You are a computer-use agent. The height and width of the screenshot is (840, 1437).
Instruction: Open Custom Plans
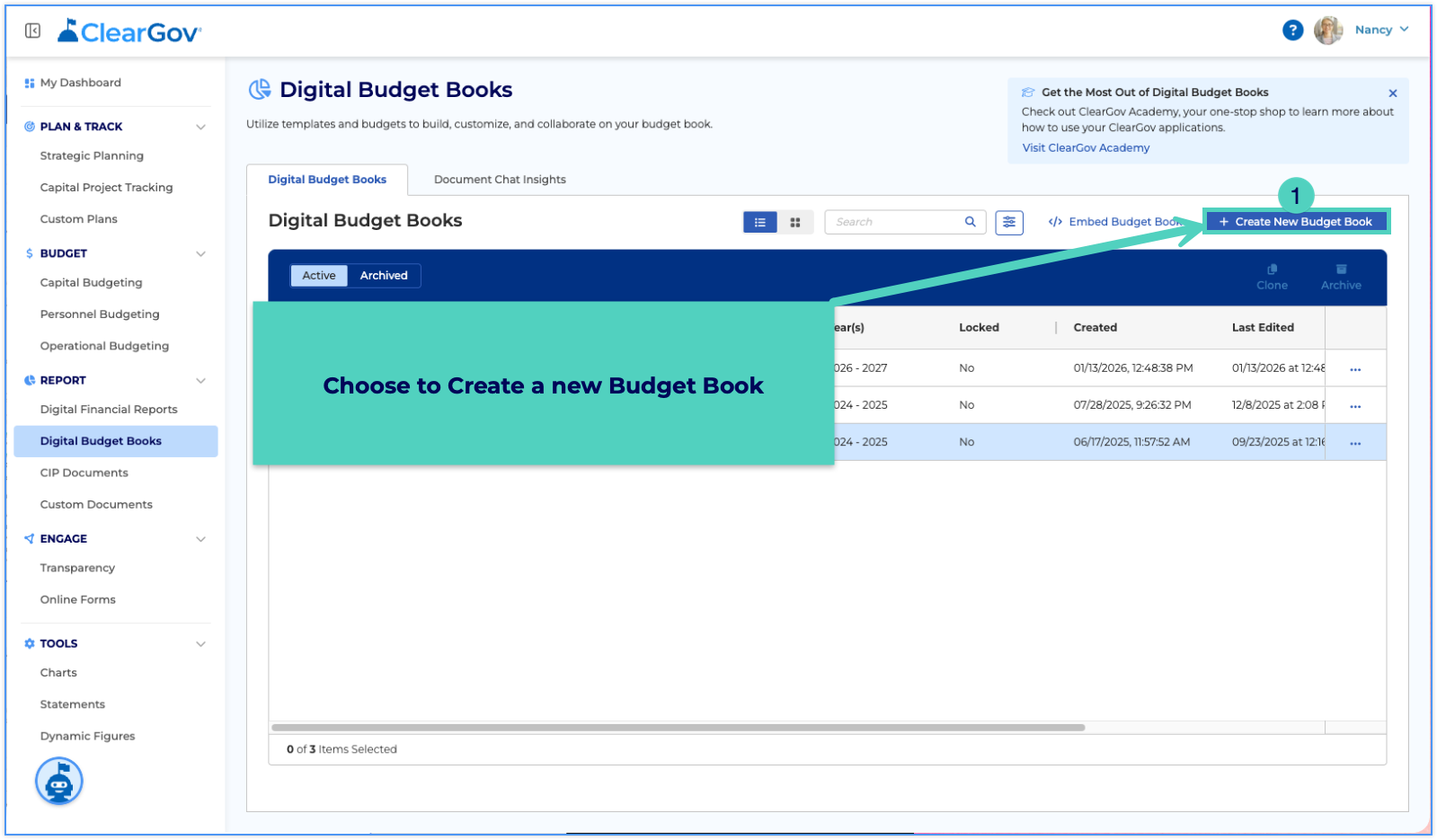click(79, 219)
